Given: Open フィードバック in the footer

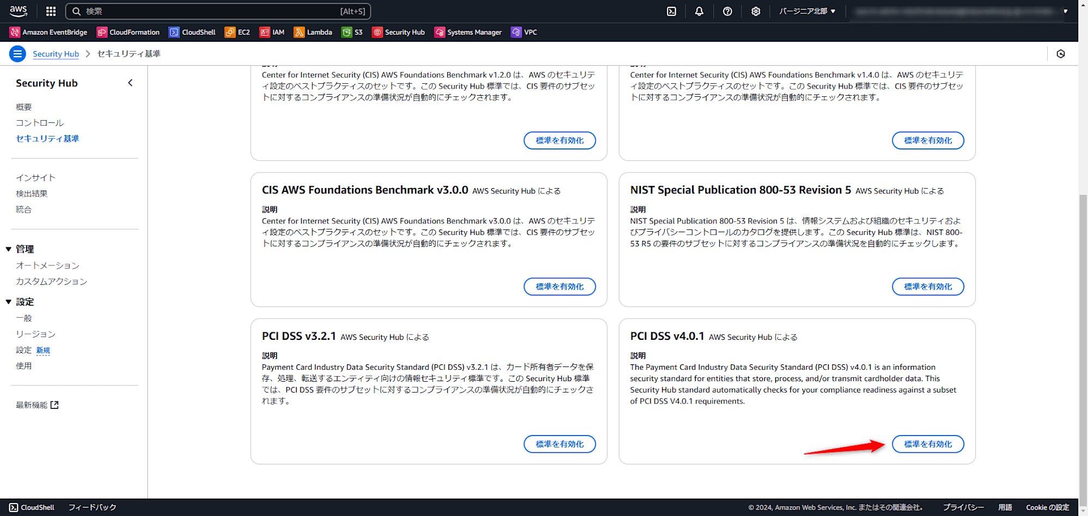Looking at the screenshot, I should tap(92, 507).
